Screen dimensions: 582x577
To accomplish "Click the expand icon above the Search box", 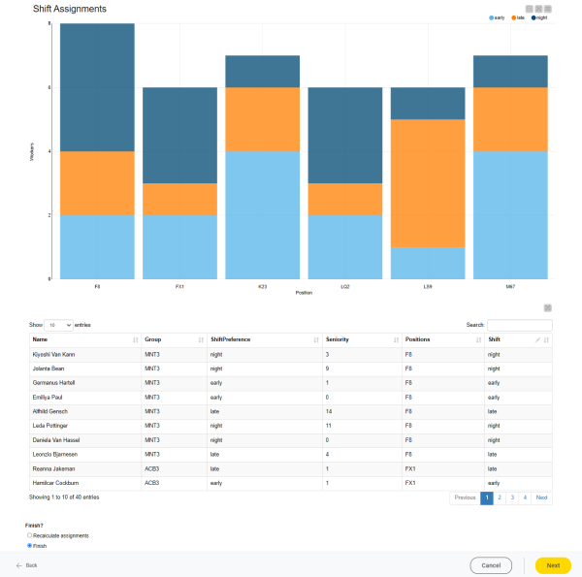I will pos(547,308).
